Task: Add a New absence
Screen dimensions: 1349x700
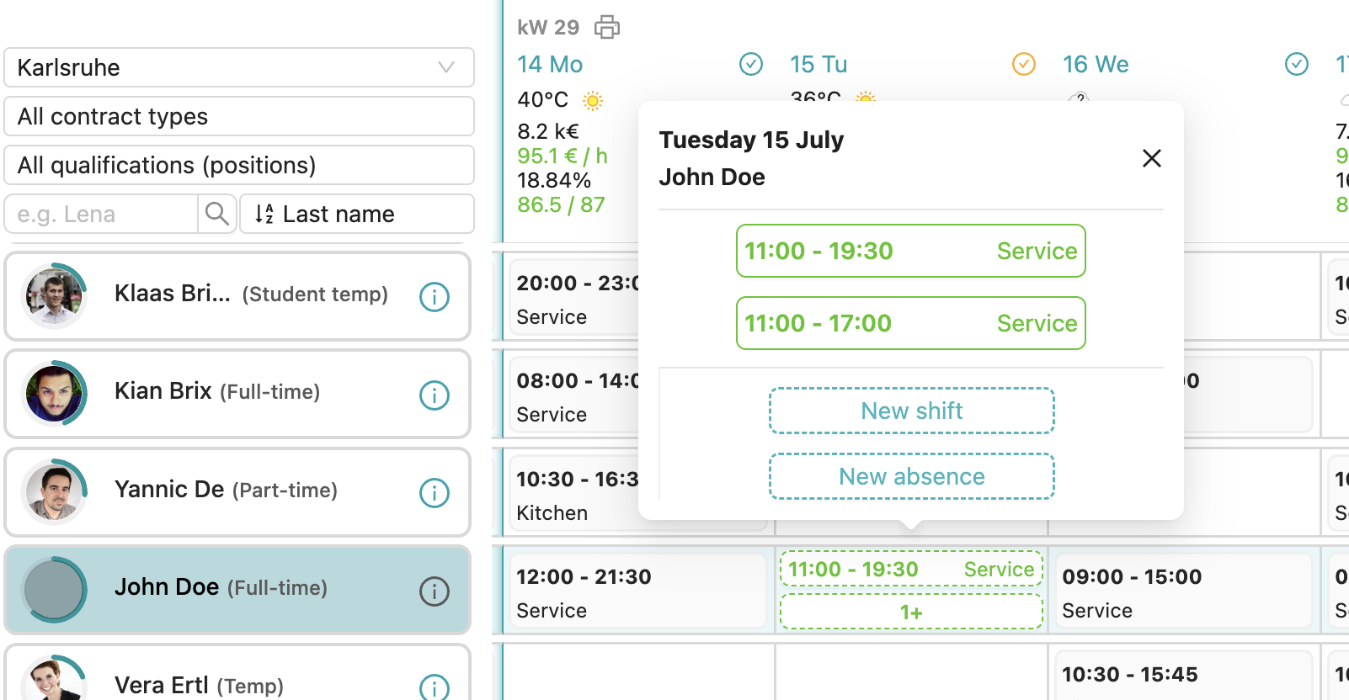Action: (911, 476)
